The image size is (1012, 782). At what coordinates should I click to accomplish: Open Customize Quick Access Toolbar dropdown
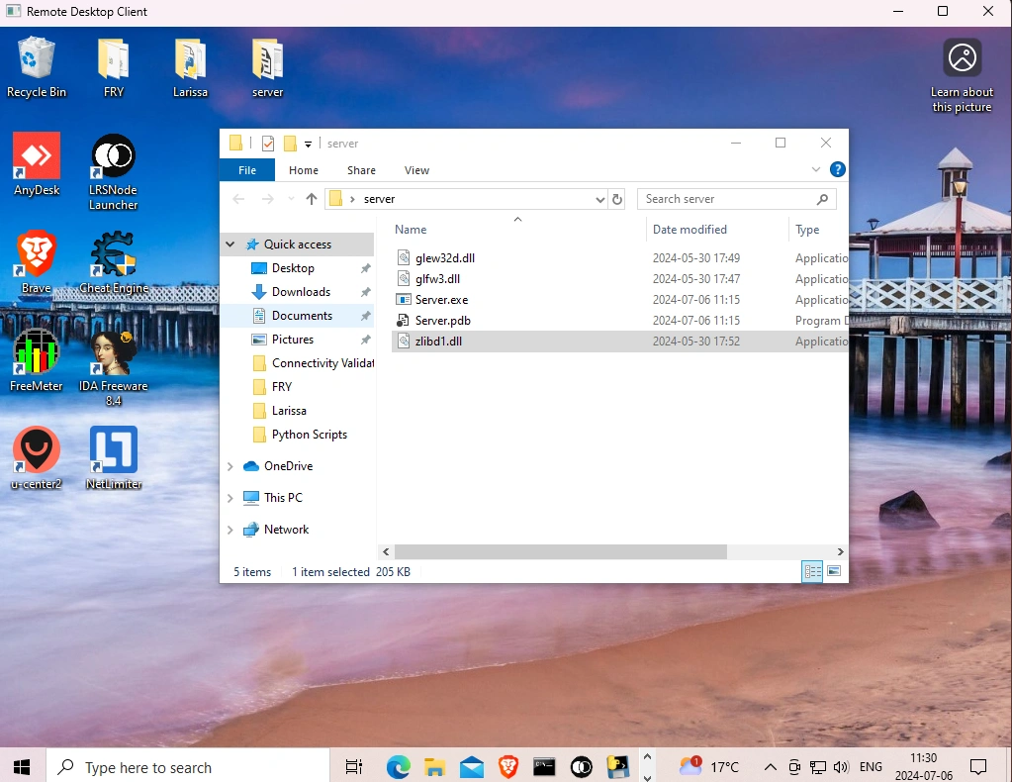[309, 144]
